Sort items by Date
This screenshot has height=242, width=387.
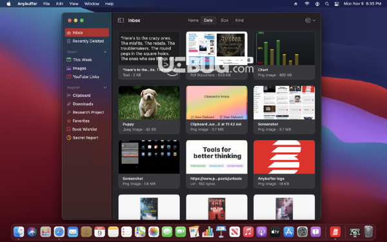(x=208, y=20)
